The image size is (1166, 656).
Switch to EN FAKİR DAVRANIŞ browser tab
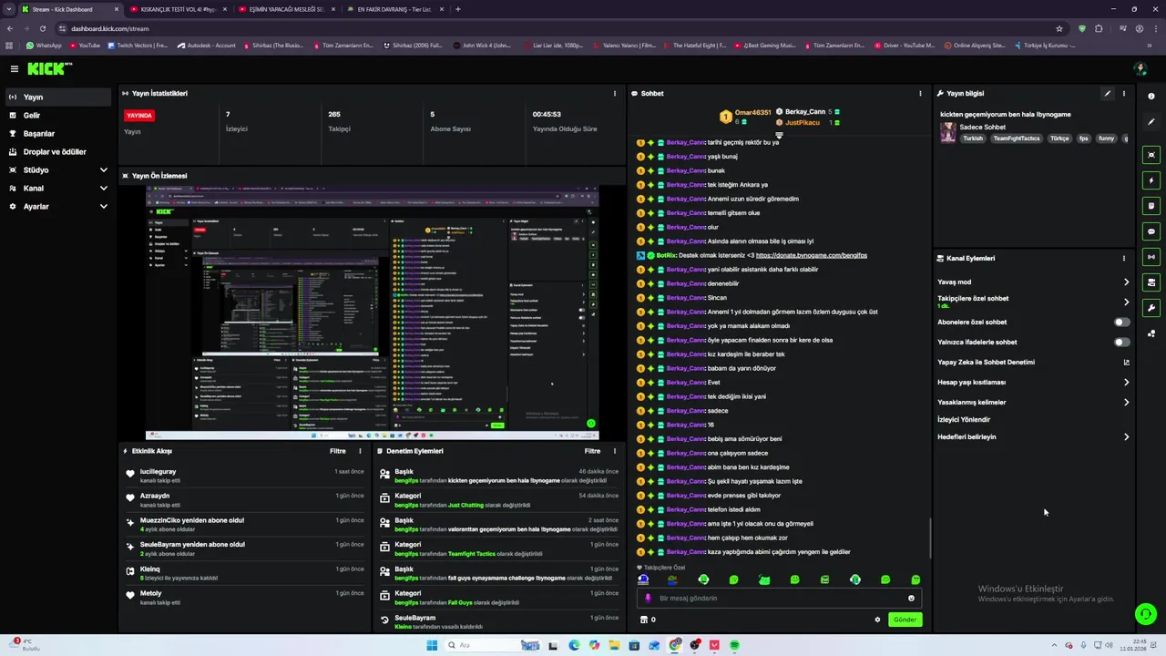(394, 9)
